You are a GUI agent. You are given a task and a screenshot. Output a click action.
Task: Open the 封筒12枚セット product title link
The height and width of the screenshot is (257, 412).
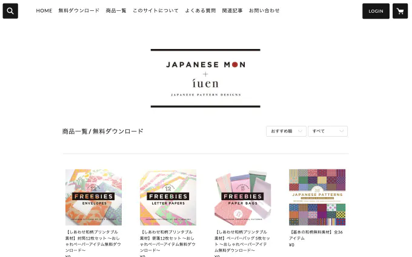[x=93, y=241]
